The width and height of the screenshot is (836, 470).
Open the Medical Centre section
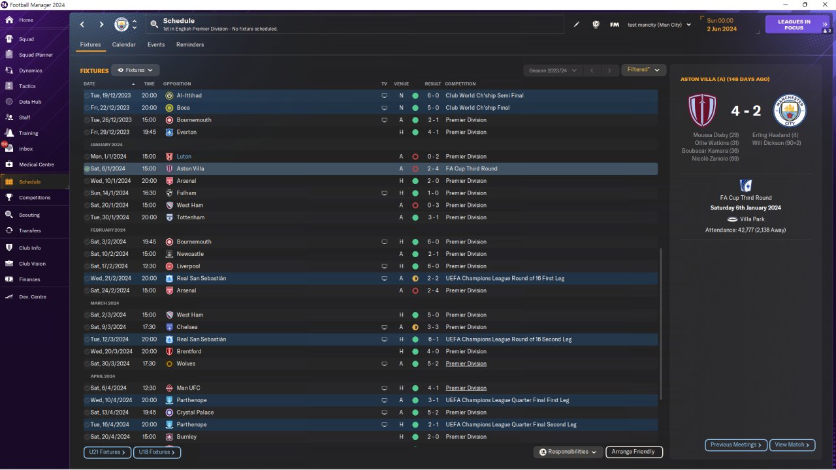(x=37, y=164)
